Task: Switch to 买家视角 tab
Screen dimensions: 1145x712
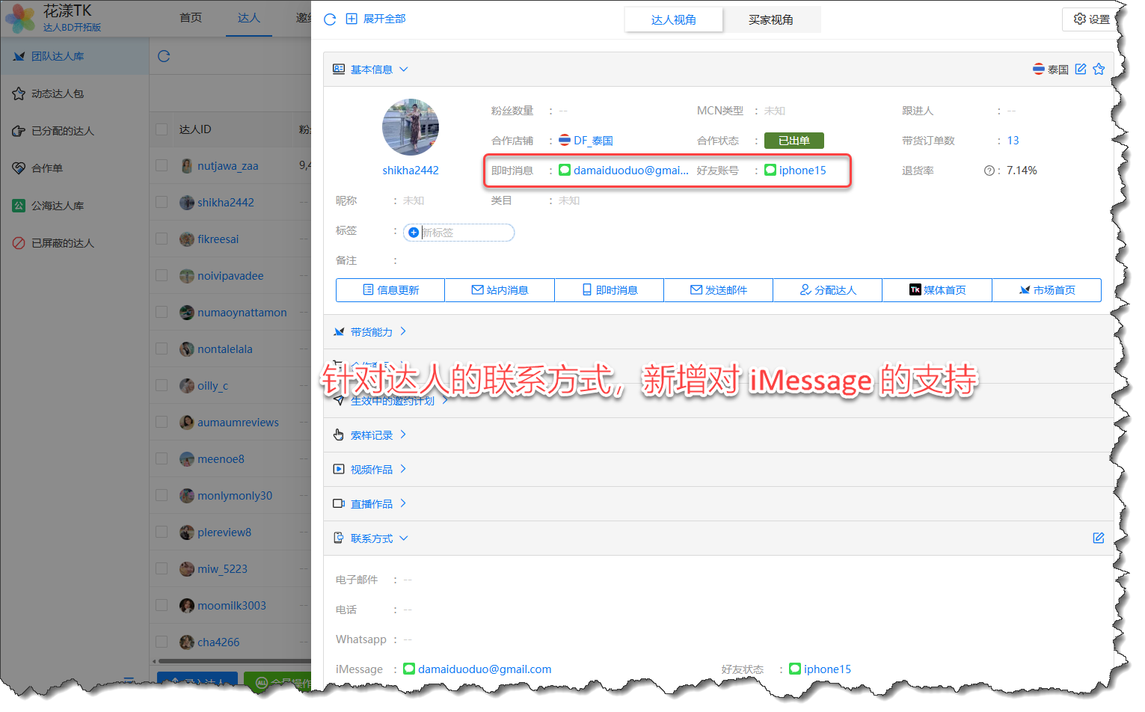Action: [x=770, y=20]
